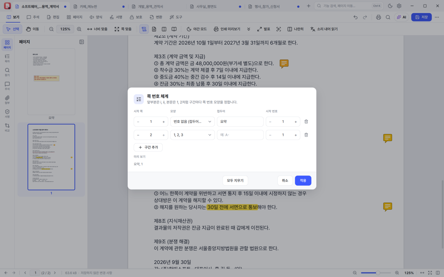The width and height of the screenshot is (444, 277).
Task: Collapse the 페이지 thumbnail panel
Action: (x=82, y=42)
